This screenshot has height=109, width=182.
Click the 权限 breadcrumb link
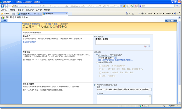point(56,24)
